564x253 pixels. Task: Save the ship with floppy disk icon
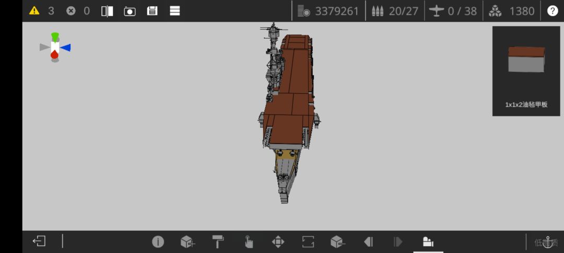point(152,11)
